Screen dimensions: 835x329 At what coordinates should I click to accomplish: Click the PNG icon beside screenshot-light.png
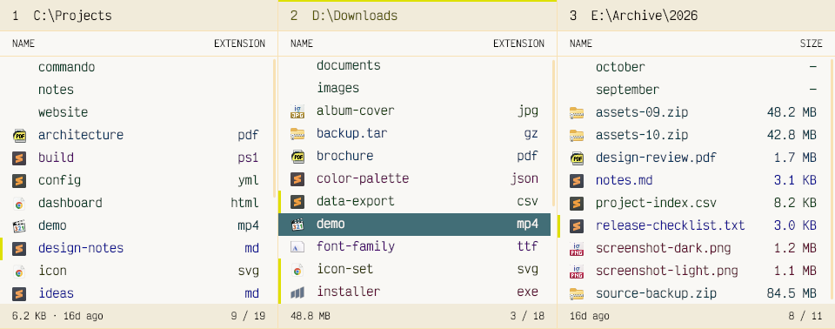pyautogui.click(x=576, y=272)
